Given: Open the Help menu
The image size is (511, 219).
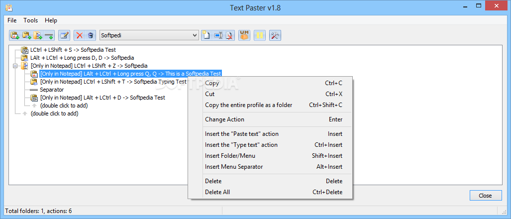Looking at the screenshot, I should click(x=51, y=20).
